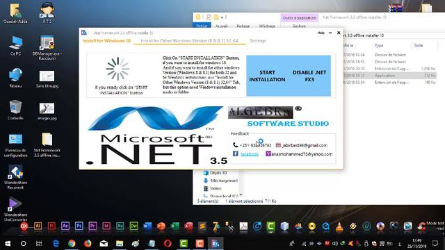Open Firefox from the taskbar
The width and height of the screenshot is (445, 250).
coord(88,244)
